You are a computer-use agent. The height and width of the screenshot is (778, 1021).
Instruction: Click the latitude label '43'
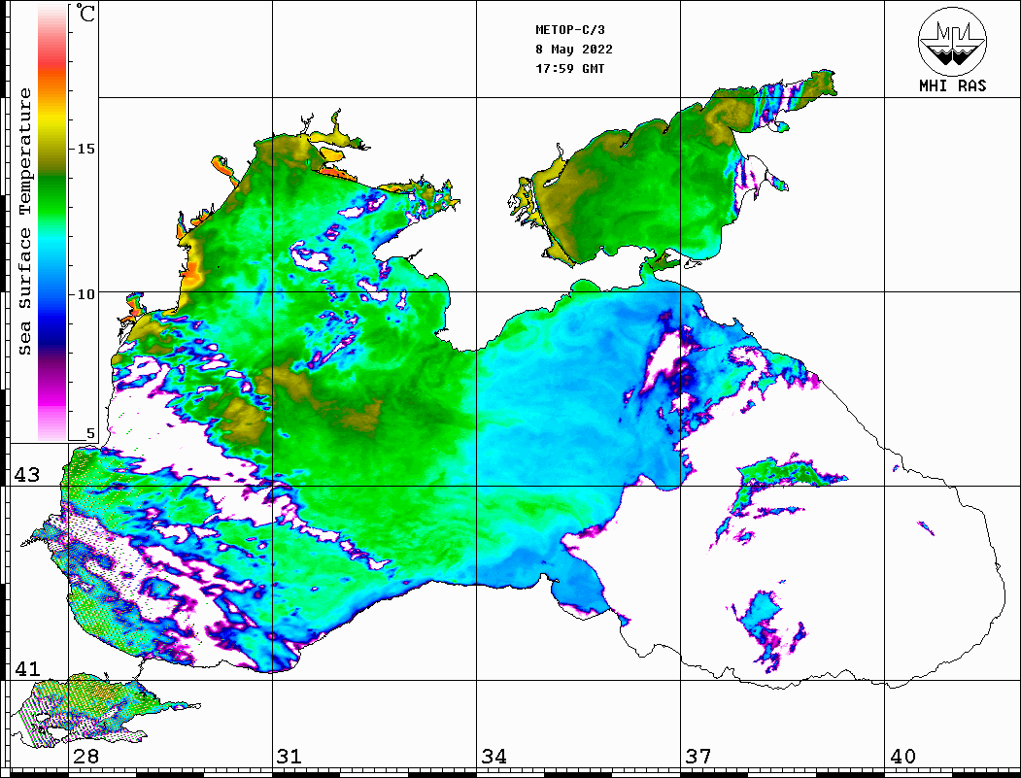(x=26, y=475)
